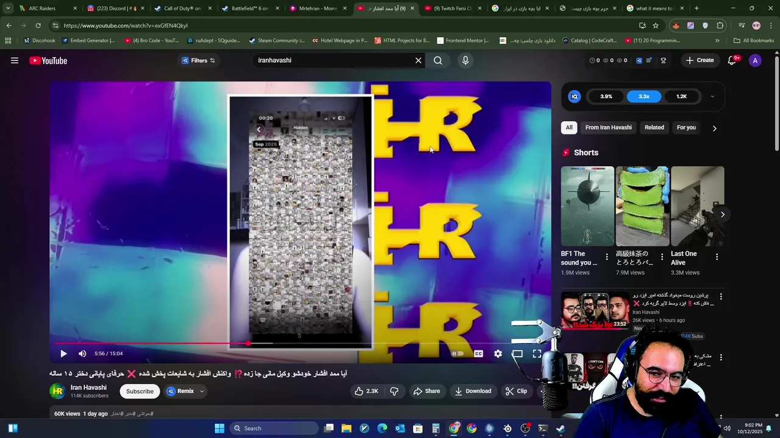Like the video (2.3K)
Screen dimensions: 780x438
(366, 391)
